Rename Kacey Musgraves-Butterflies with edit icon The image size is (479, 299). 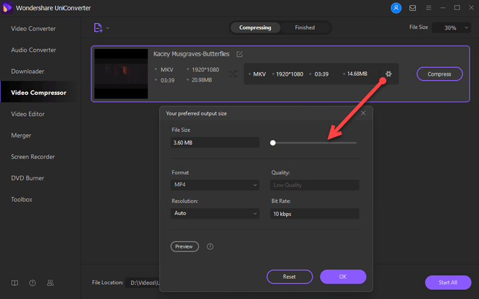pyautogui.click(x=239, y=54)
